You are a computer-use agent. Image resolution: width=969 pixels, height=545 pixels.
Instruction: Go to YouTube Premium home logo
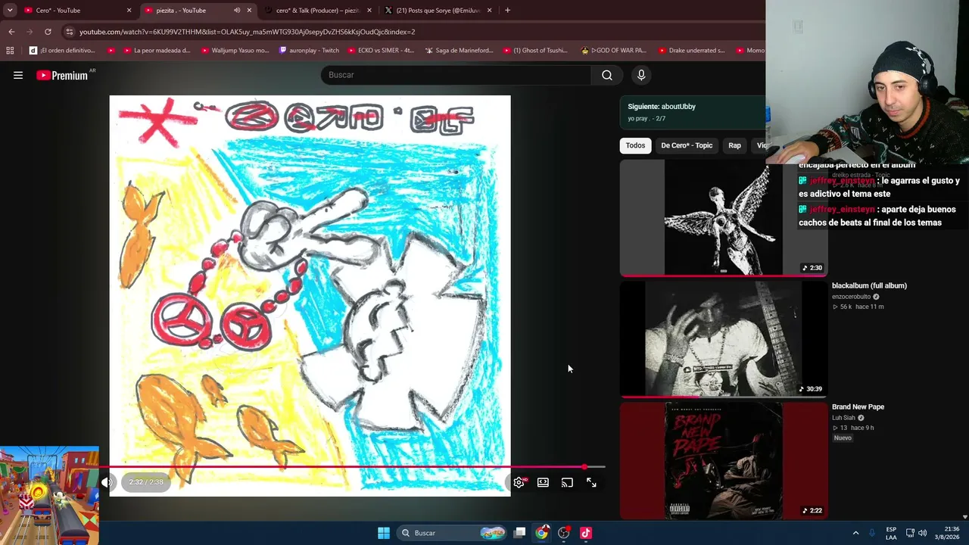coord(62,75)
